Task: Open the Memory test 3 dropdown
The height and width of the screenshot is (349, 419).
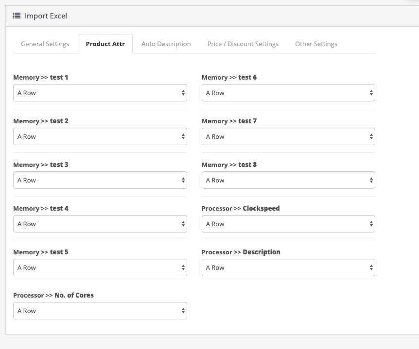Action: coord(100,180)
